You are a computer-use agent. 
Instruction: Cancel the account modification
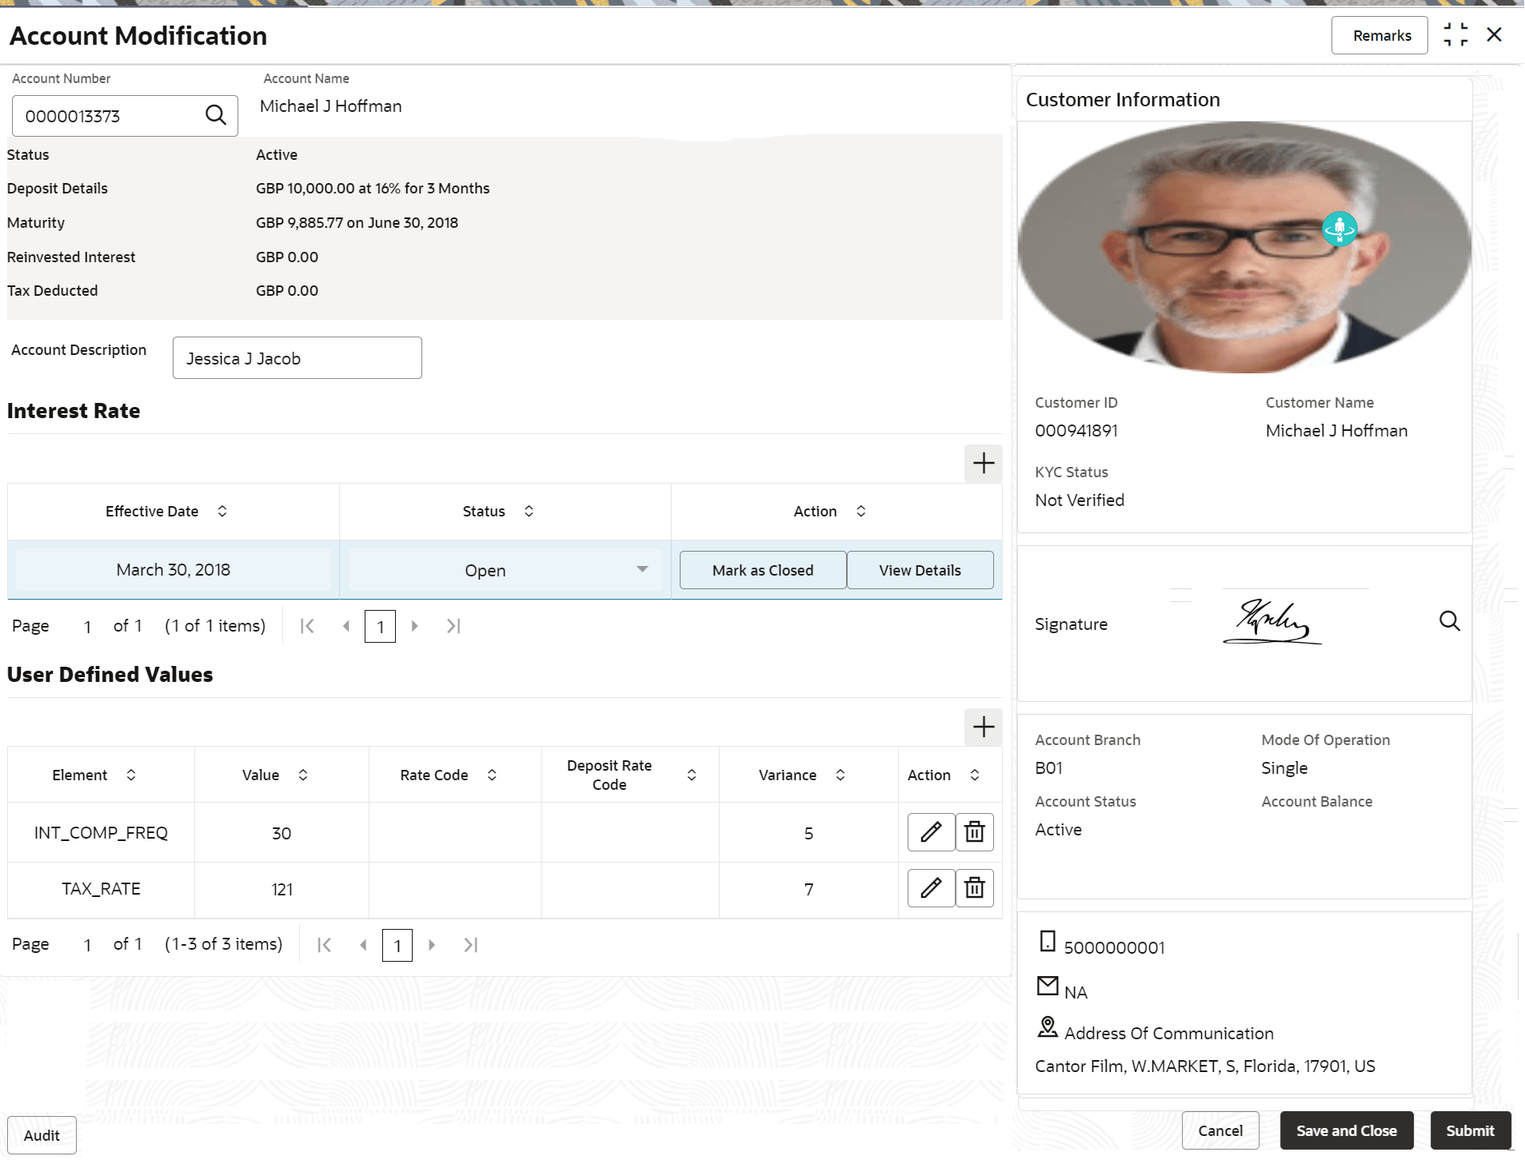(1220, 1130)
